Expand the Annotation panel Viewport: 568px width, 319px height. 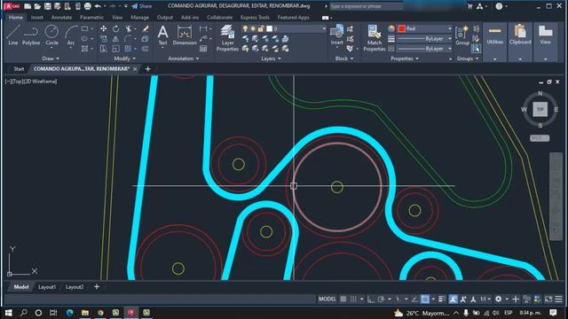184,58
